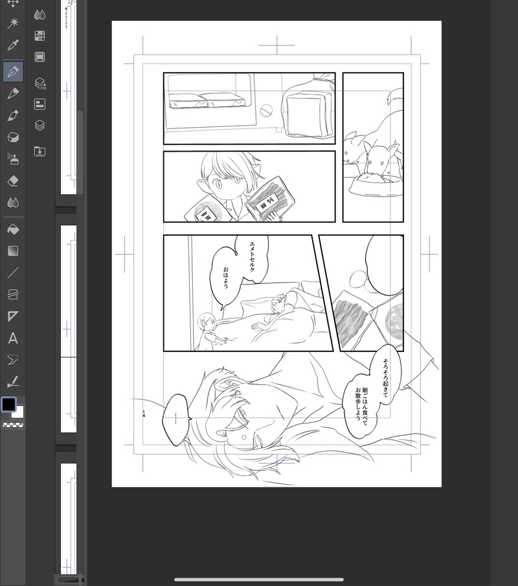Select the Text tool
518x586 pixels.
(x=13, y=338)
